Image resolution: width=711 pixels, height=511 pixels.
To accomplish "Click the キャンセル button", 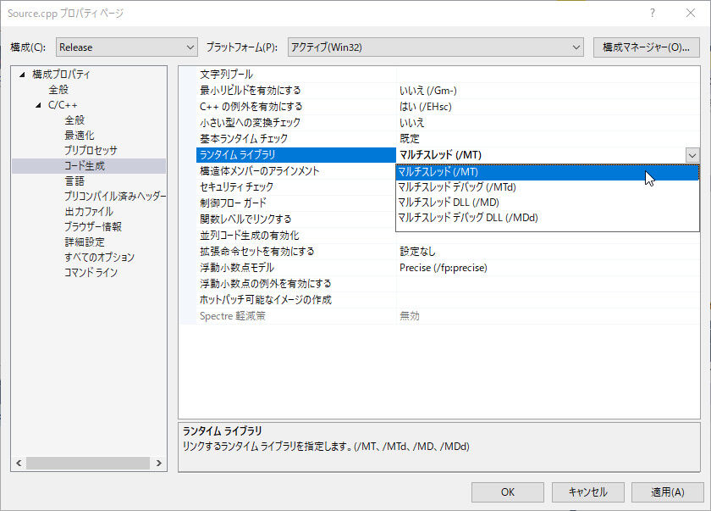I will click(x=587, y=492).
